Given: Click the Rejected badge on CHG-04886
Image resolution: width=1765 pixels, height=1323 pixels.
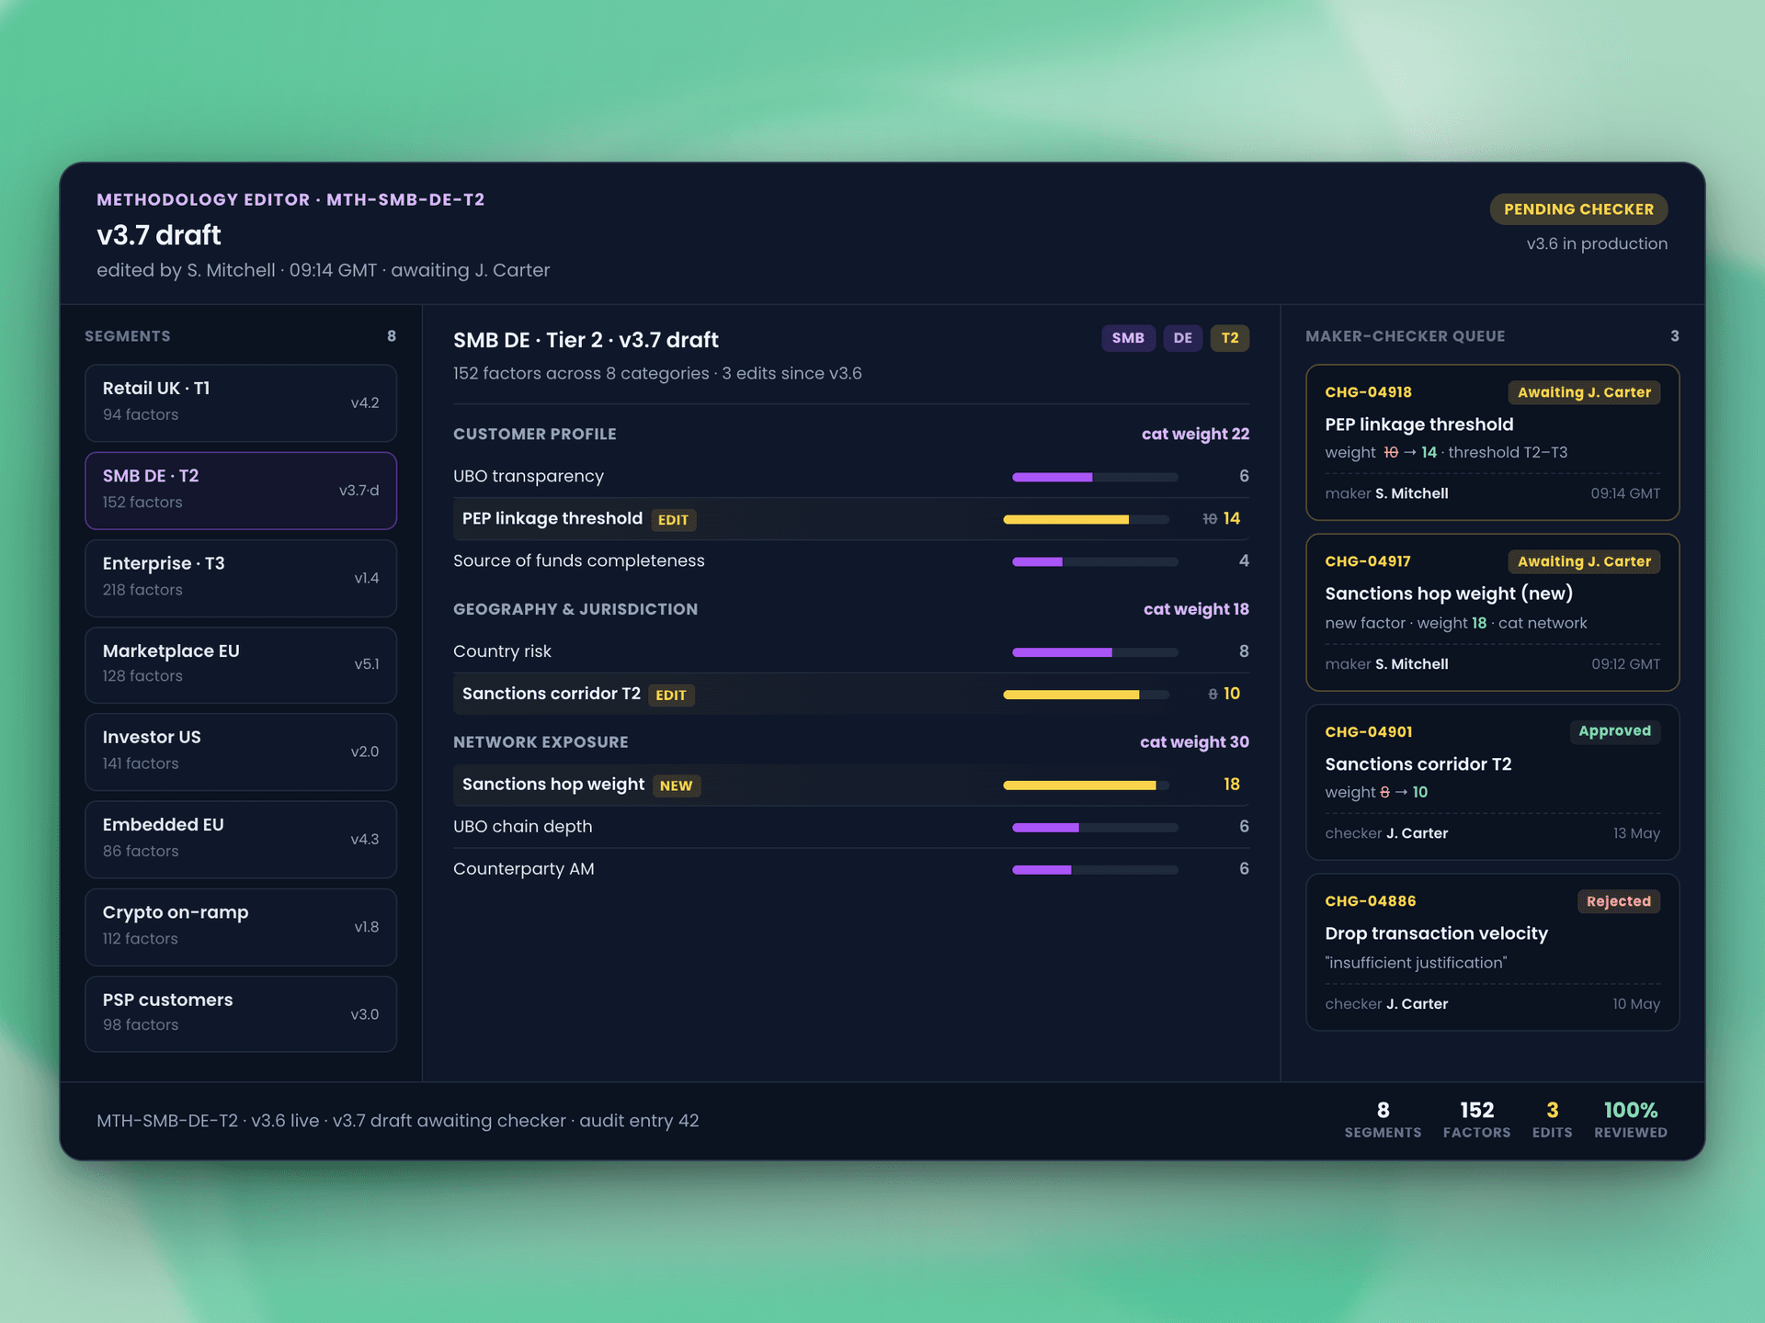Looking at the screenshot, I should tap(1618, 901).
